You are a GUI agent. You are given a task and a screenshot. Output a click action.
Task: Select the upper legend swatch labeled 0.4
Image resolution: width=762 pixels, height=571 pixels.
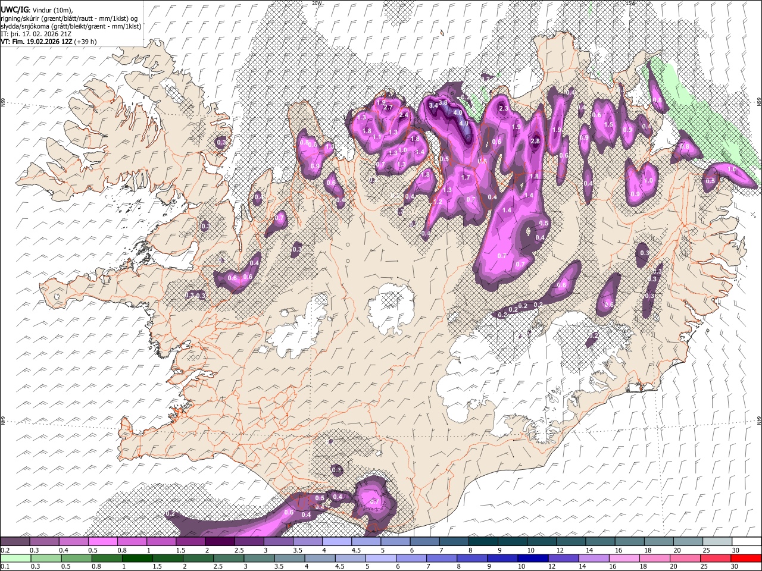coord(73,542)
